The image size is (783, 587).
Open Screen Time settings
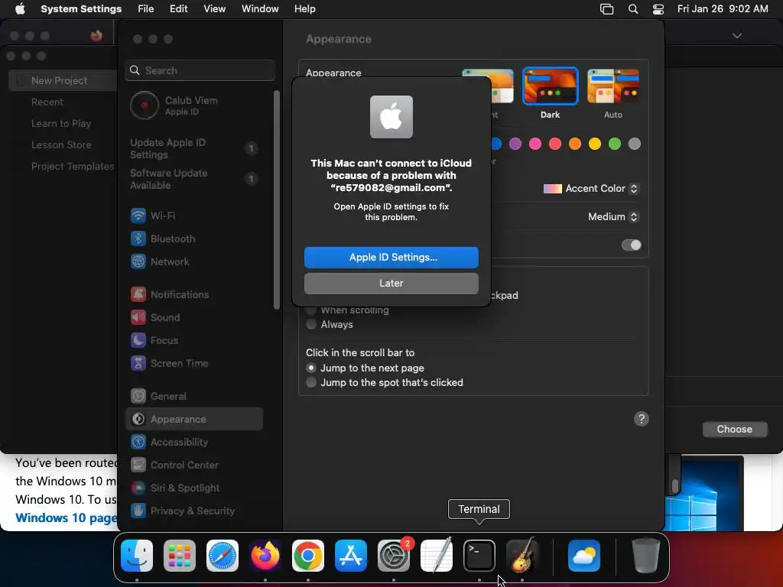[195, 363]
